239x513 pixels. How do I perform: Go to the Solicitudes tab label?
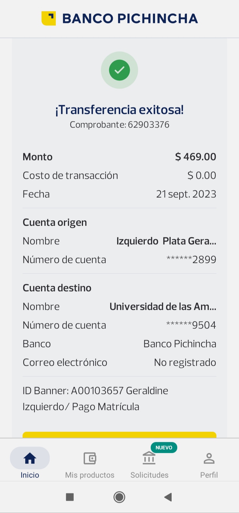click(149, 475)
